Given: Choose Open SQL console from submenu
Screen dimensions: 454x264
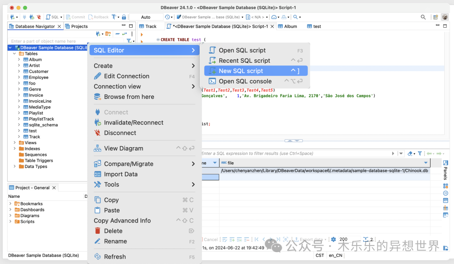Looking at the screenshot, I should point(256,81).
